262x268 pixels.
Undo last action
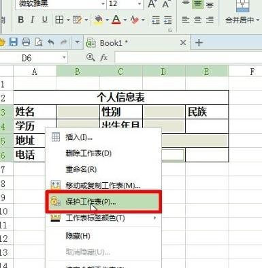pyautogui.click(x=51, y=42)
